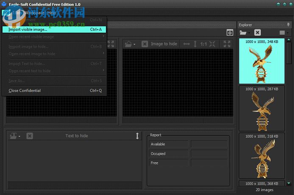Click the Ctrl+A shortcut text in menu
Screen dimensions: 294x195
click(96, 29)
